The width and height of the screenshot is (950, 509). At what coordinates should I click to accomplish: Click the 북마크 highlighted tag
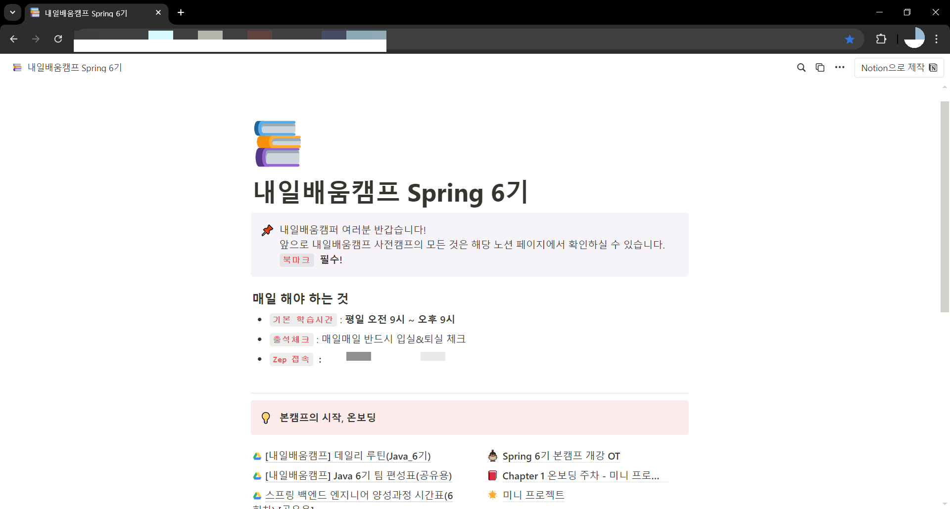(297, 260)
